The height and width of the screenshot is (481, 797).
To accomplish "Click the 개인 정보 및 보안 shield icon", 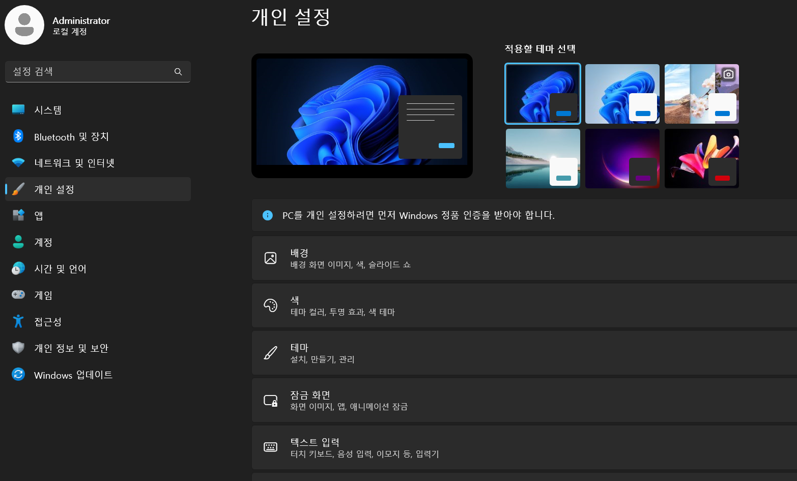I will 18,348.
